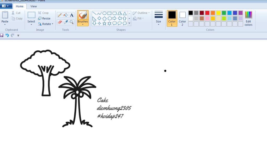Choose the Up arrow shape

[x=125, y=18]
